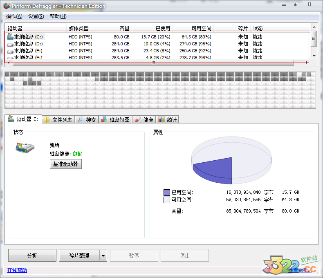
Task: Click the 基准驱动器 button
Action: coord(66,164)
